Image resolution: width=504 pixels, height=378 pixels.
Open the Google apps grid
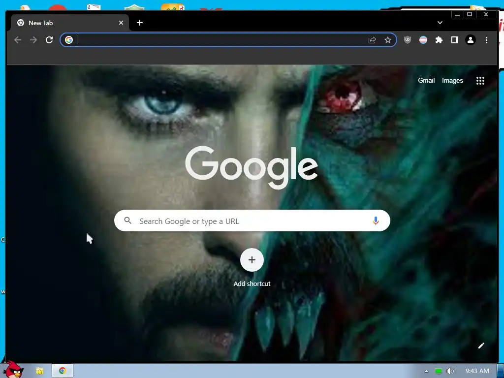480,81
